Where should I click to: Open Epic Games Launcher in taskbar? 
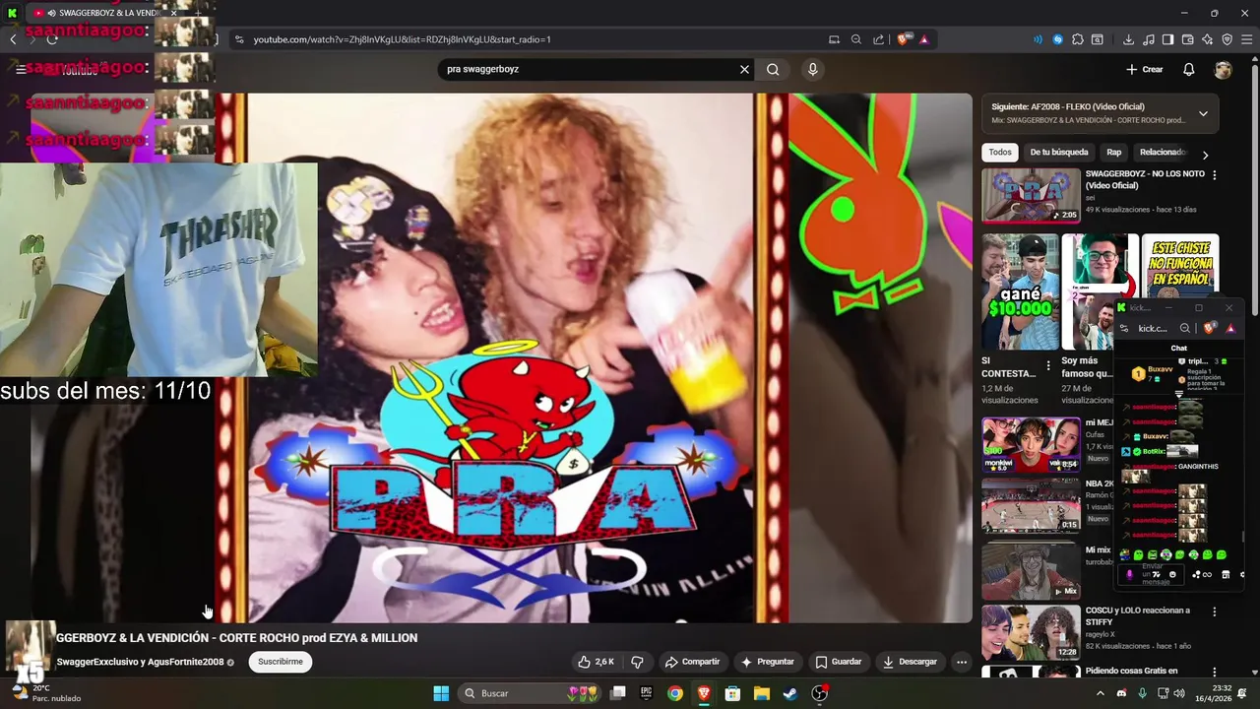pos(646,693)
